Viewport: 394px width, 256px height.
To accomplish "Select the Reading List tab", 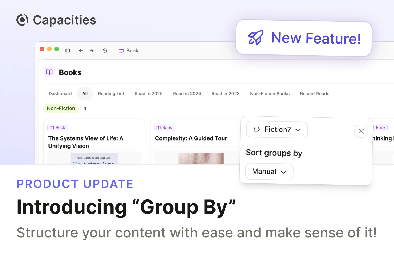I will pyautogui.click(x=111, y=94).
